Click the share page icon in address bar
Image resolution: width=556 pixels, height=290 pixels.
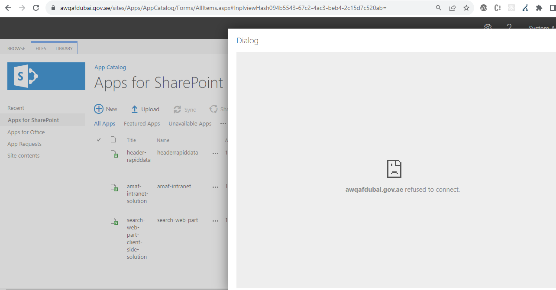[453, 8]
